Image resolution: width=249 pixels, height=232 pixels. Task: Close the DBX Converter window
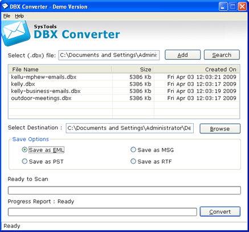pyautogui.click(x=243, y=7)
